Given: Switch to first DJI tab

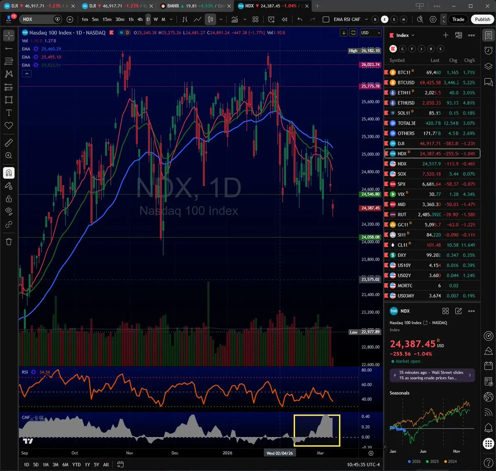Looking at the screenshot, I should (x=39, y=6).
